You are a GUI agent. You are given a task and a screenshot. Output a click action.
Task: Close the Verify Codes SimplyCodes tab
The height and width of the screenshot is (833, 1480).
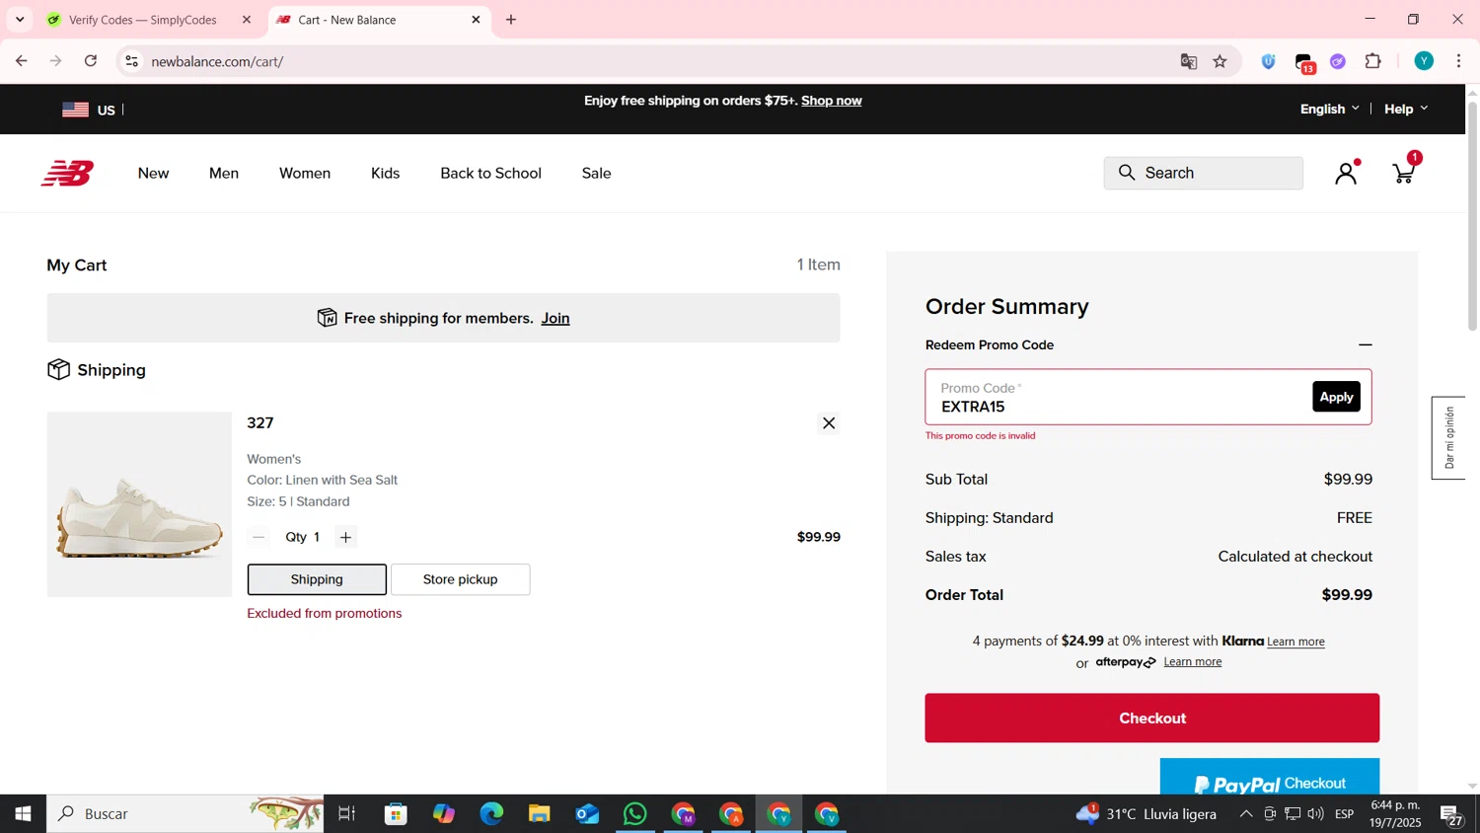247,20
